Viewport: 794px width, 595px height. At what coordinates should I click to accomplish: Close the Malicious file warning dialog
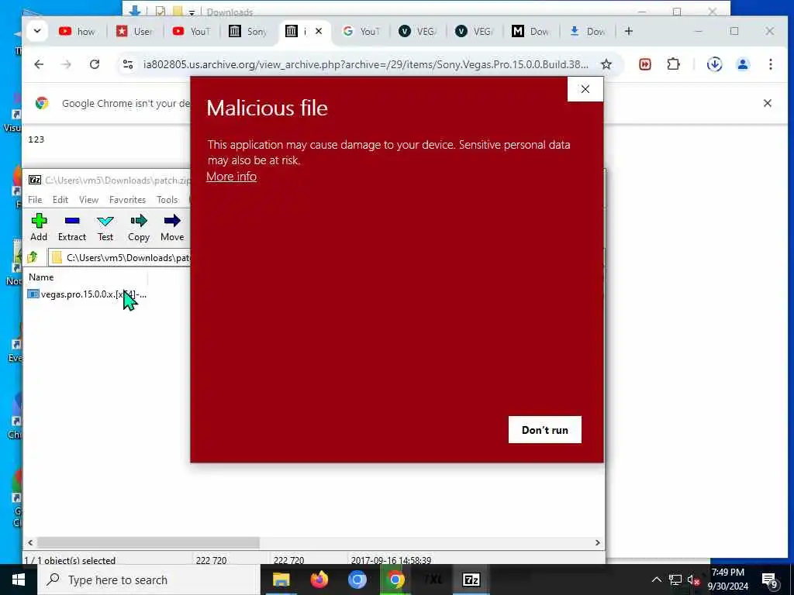click(585, 89)
